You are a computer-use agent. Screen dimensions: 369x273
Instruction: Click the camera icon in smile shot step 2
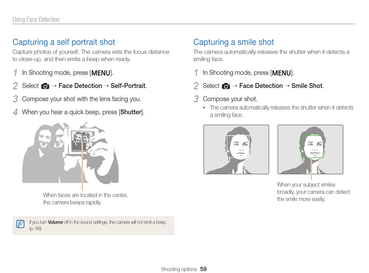click(226, 86)
